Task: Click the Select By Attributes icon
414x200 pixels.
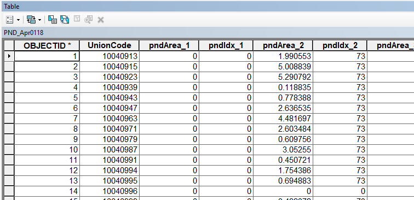Action: point(53,20)
